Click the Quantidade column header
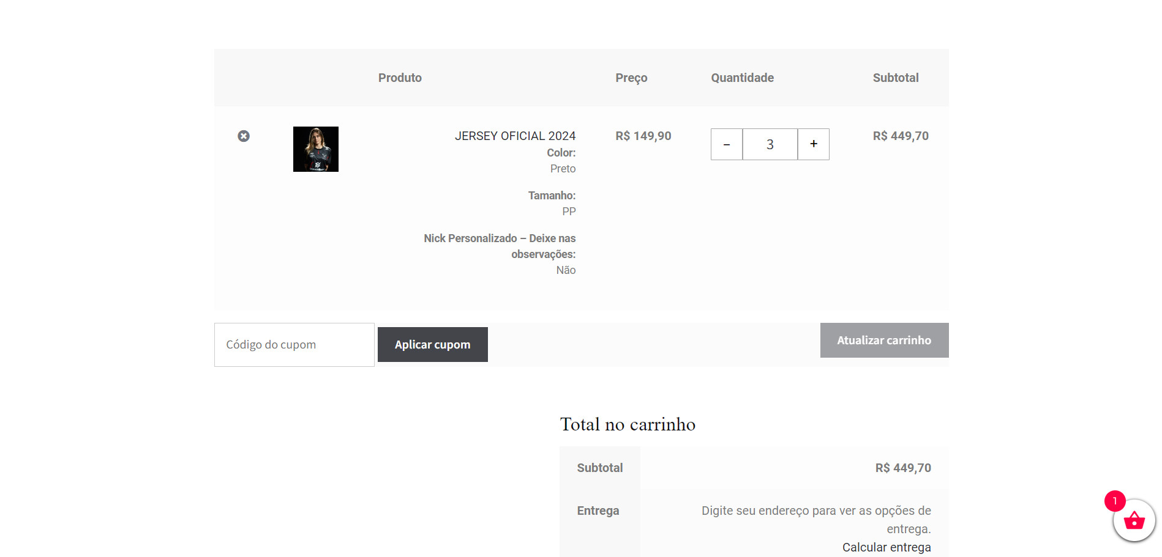 coord(742,78)
